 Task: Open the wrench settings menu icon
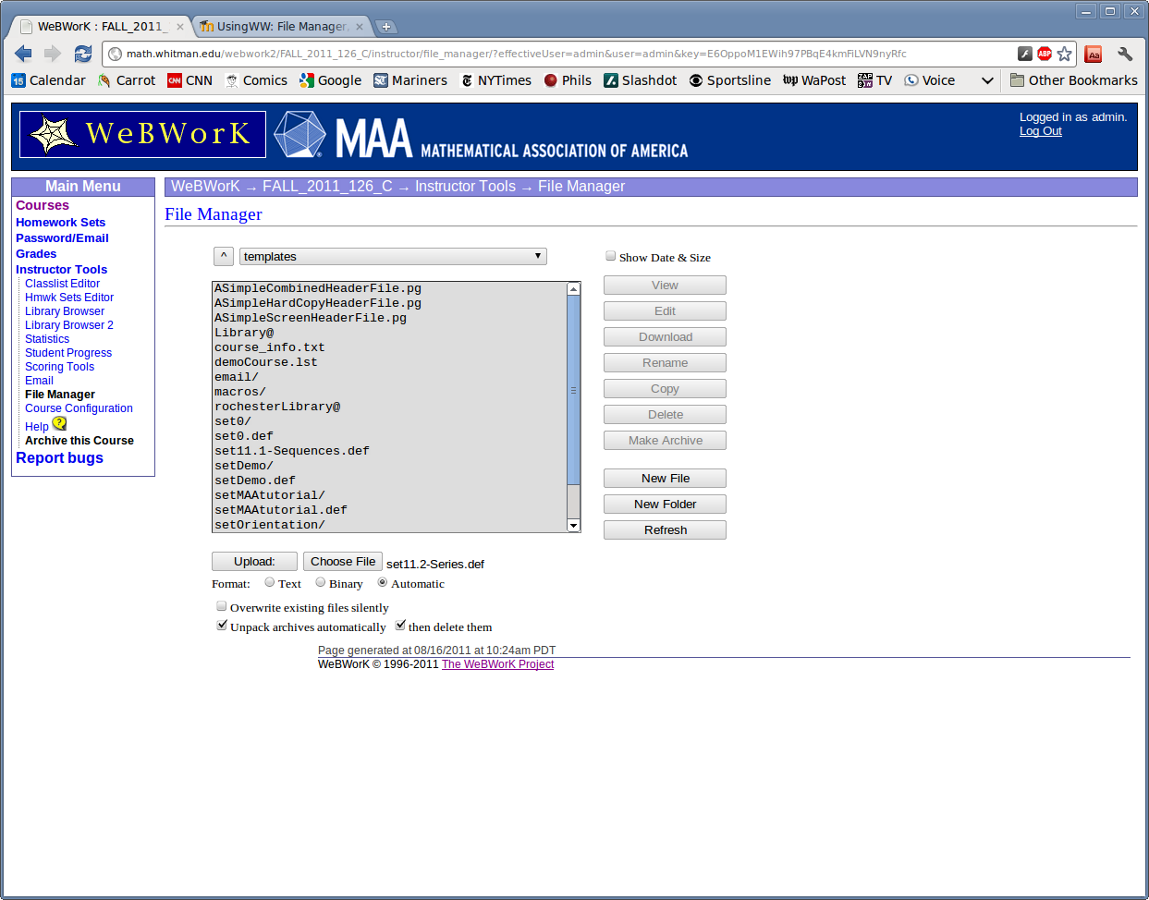click(1125, 54)
